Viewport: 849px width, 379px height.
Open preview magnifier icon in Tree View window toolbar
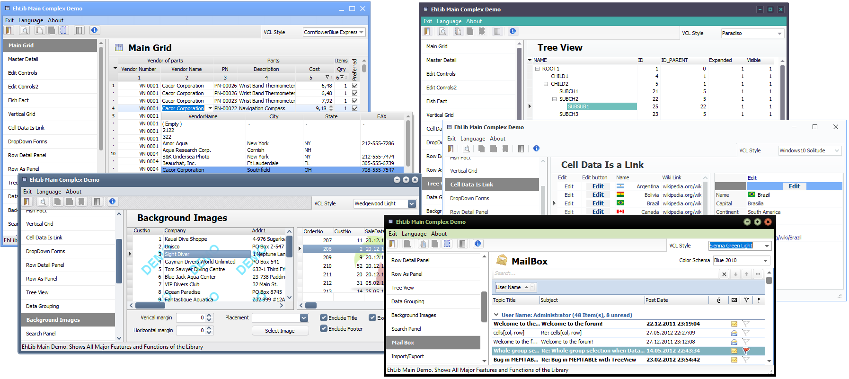point(443,31)
